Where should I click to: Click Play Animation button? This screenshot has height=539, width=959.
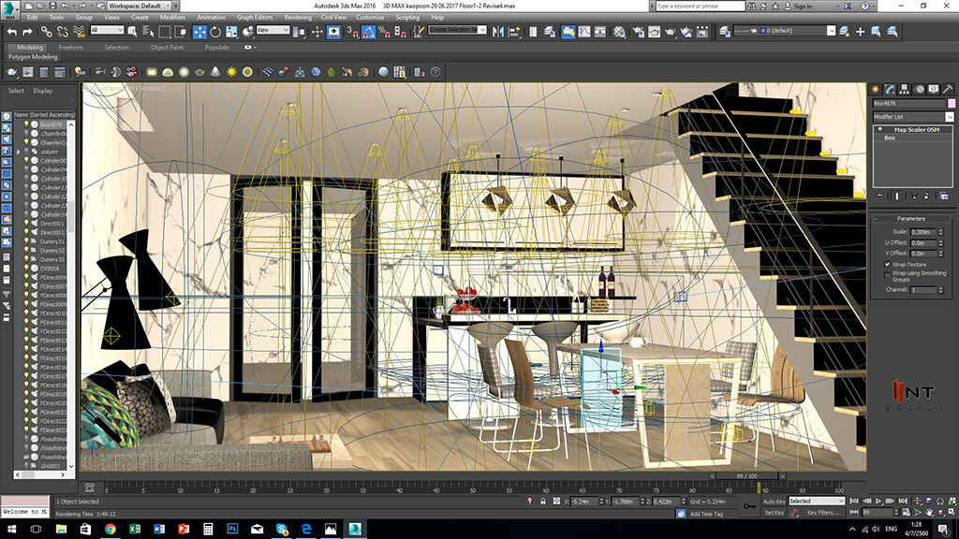(878, 502)
